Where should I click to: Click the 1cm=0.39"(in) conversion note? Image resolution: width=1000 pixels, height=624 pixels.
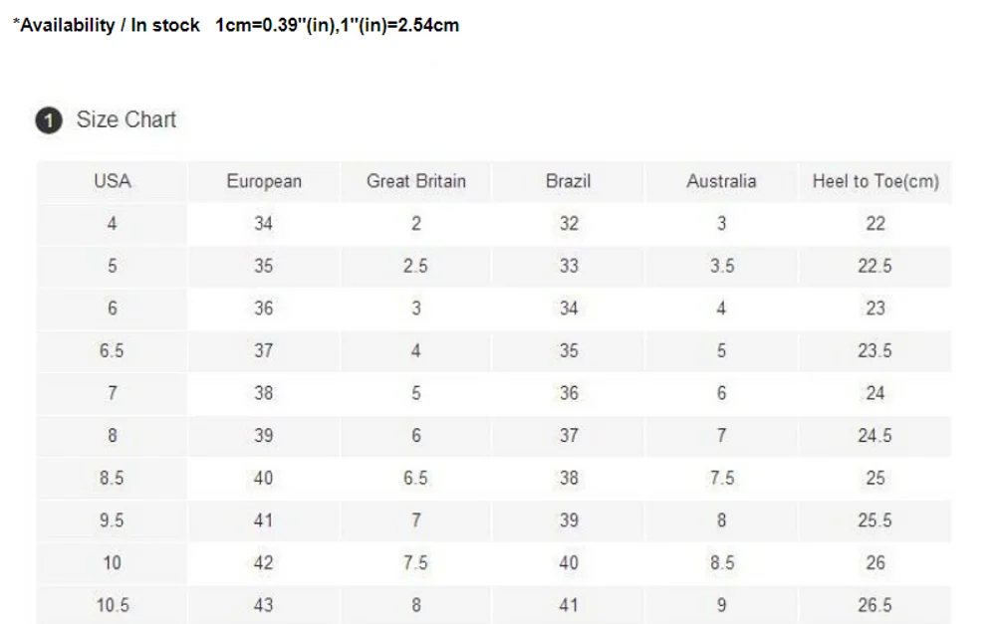coord(276,26)
